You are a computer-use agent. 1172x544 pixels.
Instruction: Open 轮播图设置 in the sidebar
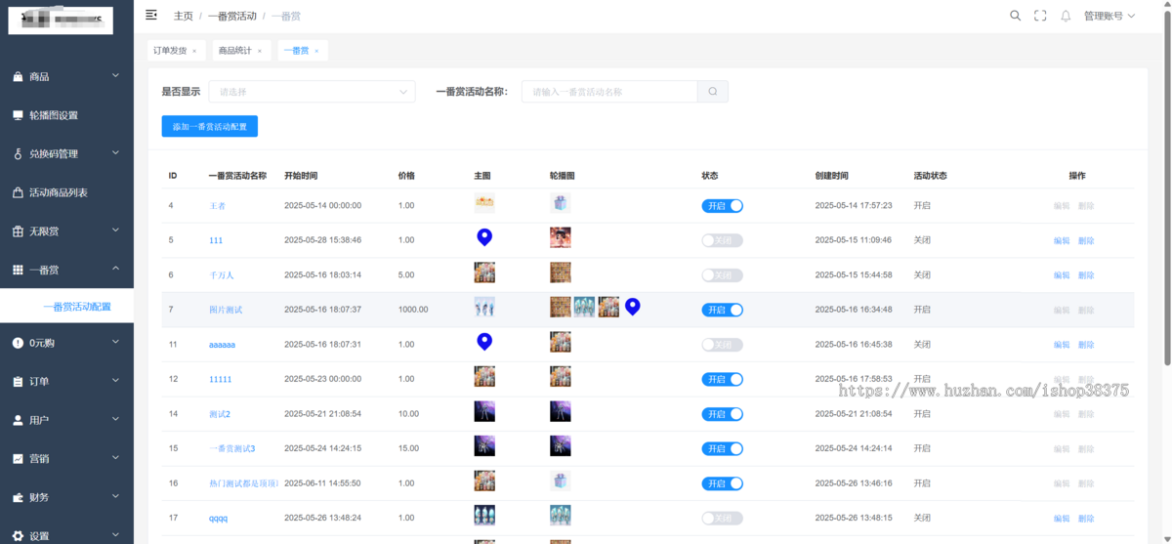tap(66, 115)
